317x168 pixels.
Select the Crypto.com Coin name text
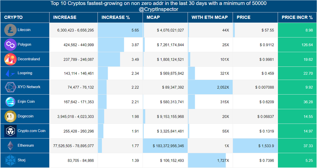point(31,131)
